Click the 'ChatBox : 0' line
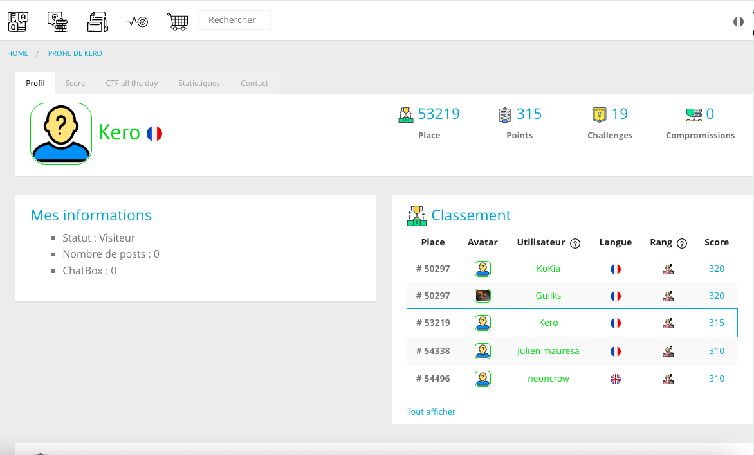 click(x=89, y=271)
